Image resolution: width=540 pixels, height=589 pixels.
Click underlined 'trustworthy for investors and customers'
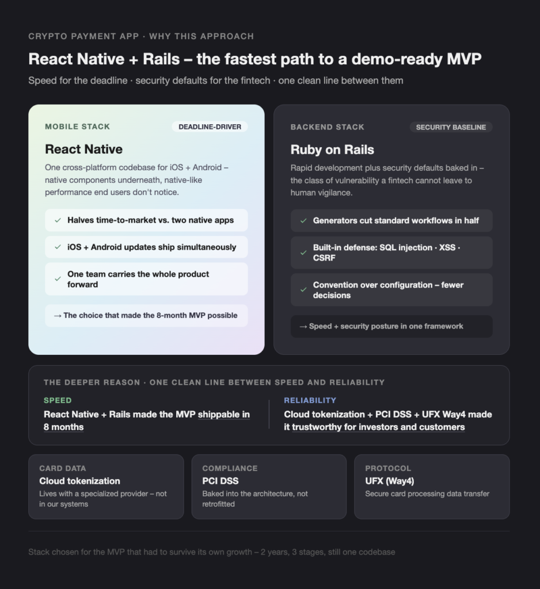378,427
